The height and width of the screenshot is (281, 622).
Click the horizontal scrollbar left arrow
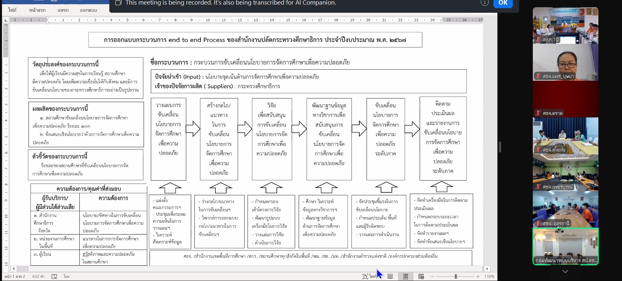[13, 269]
